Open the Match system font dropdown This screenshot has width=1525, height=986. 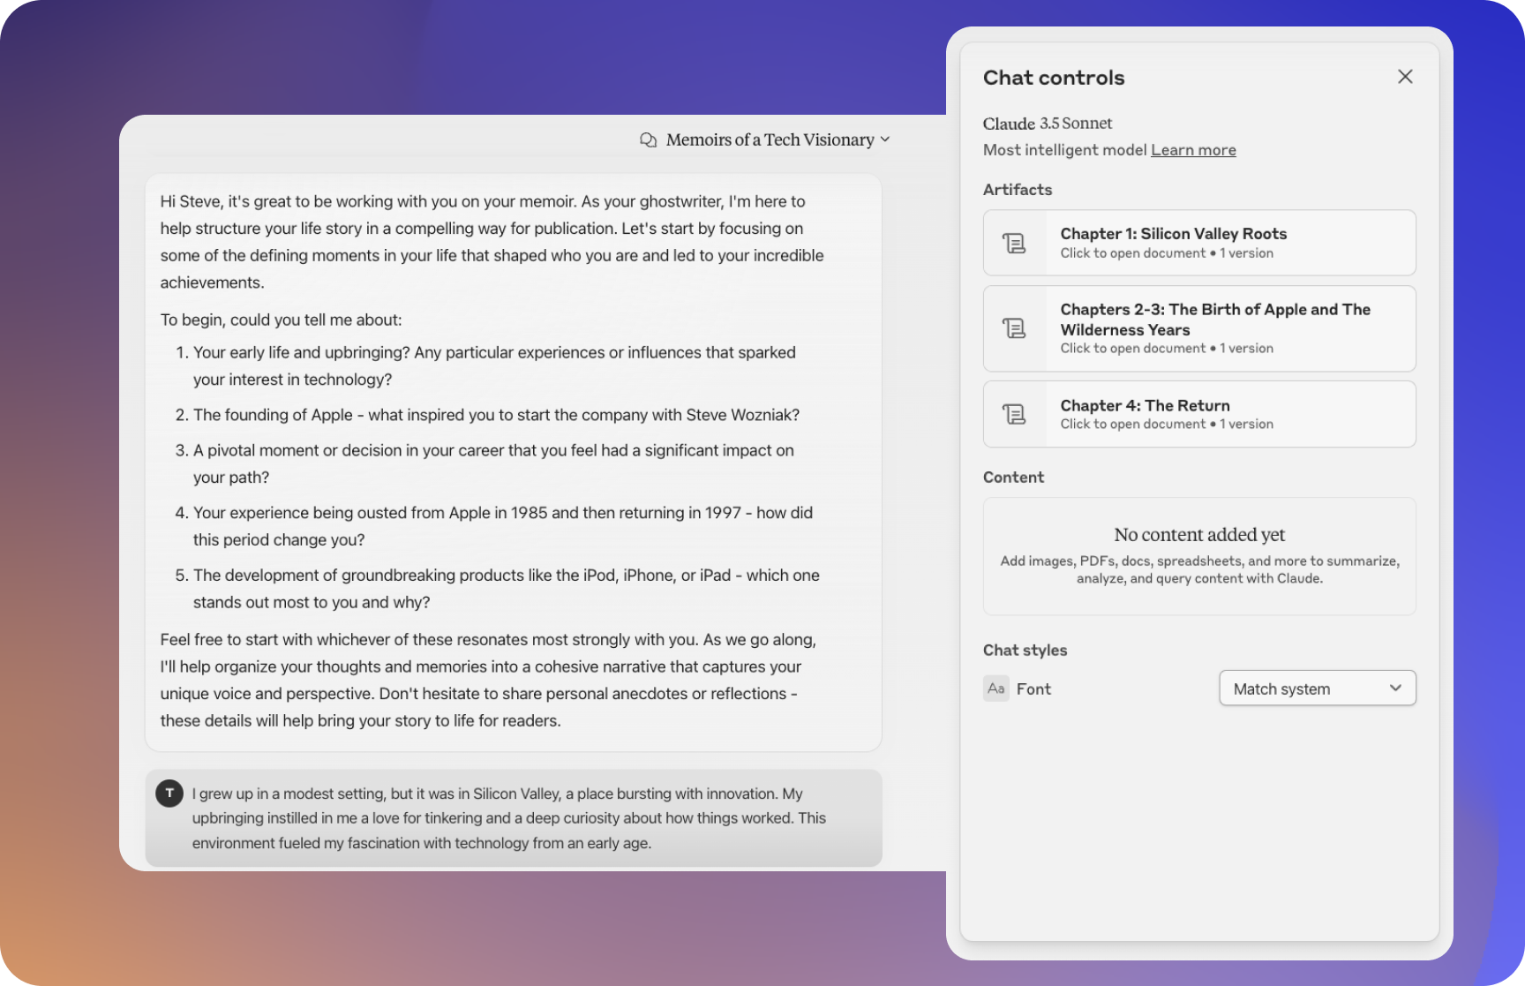pos(1316,689)
